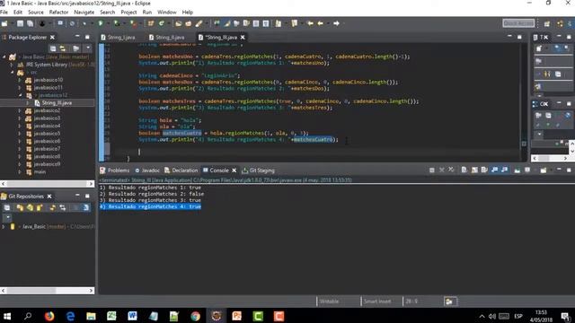The width and height of the screenshot is (575, 323).
Task: Close the String_III.java editor tab
Action: [x=243, y=37]
